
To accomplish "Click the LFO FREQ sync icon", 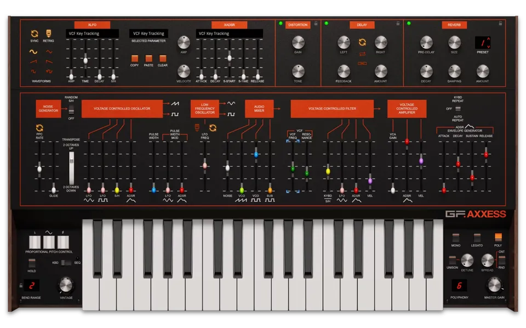I will [213, 128].
